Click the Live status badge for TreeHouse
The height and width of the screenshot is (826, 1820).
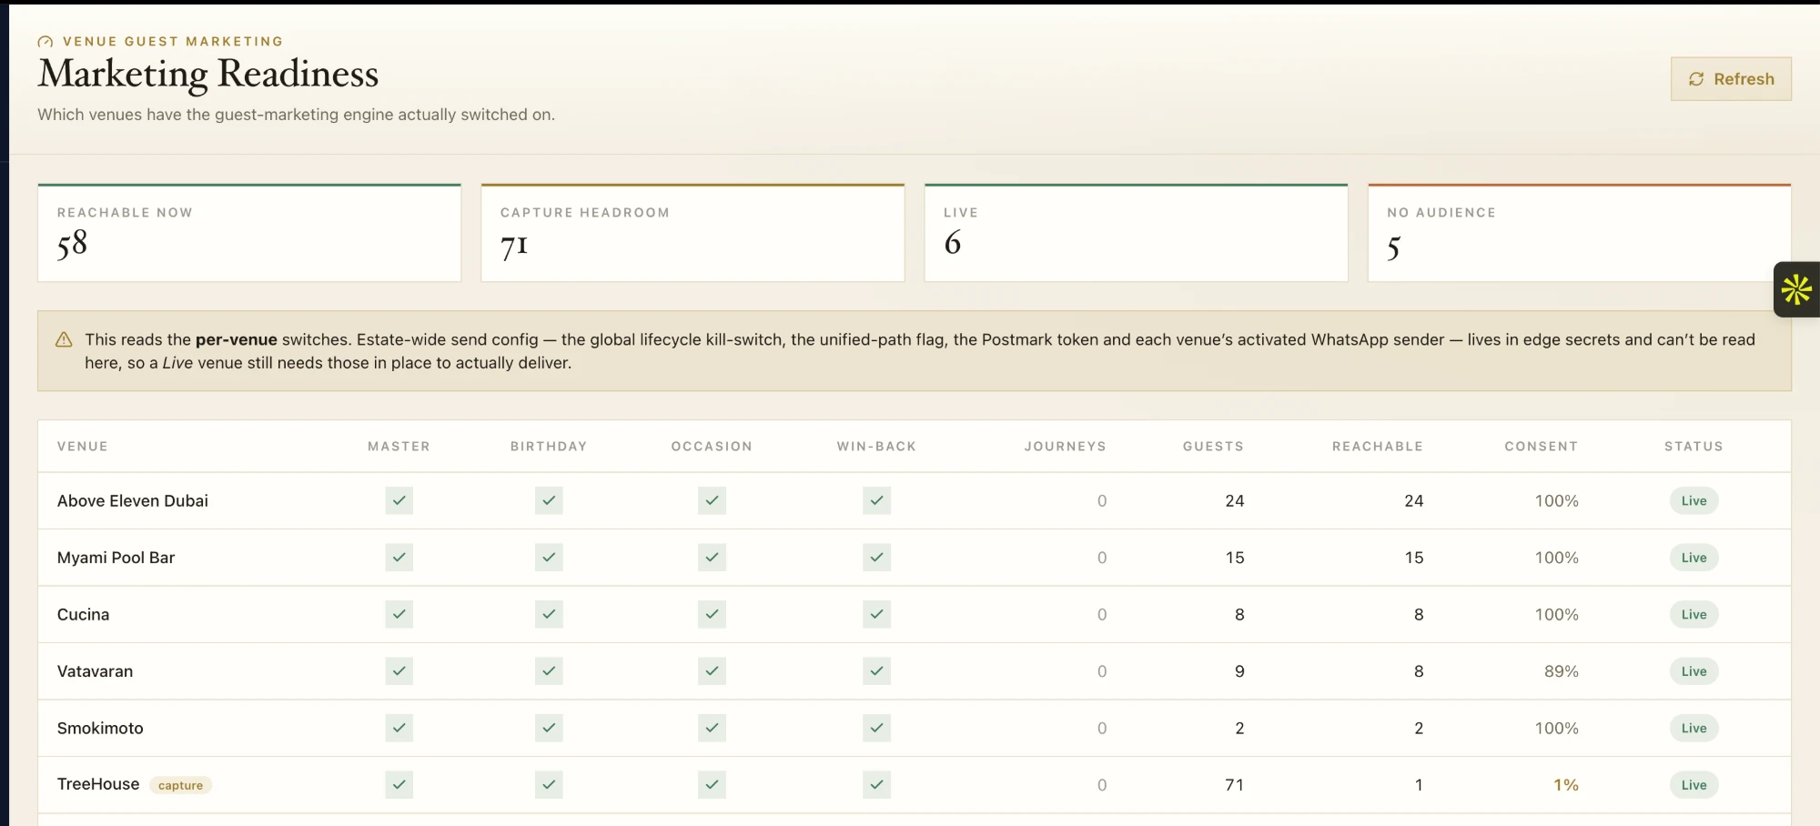click(x=1694, y=785)
